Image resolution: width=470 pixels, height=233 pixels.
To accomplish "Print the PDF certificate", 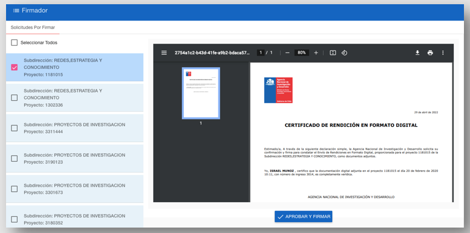I will pos(430,53).
